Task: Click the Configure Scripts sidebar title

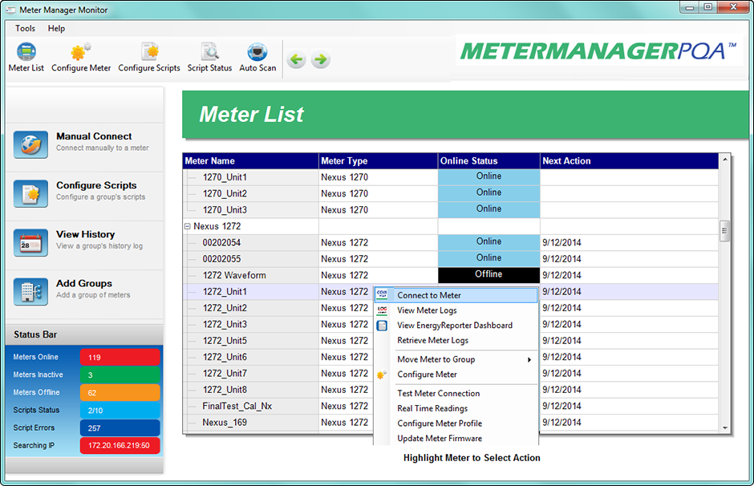Action: pyautogui.click(x=96, y=185)
